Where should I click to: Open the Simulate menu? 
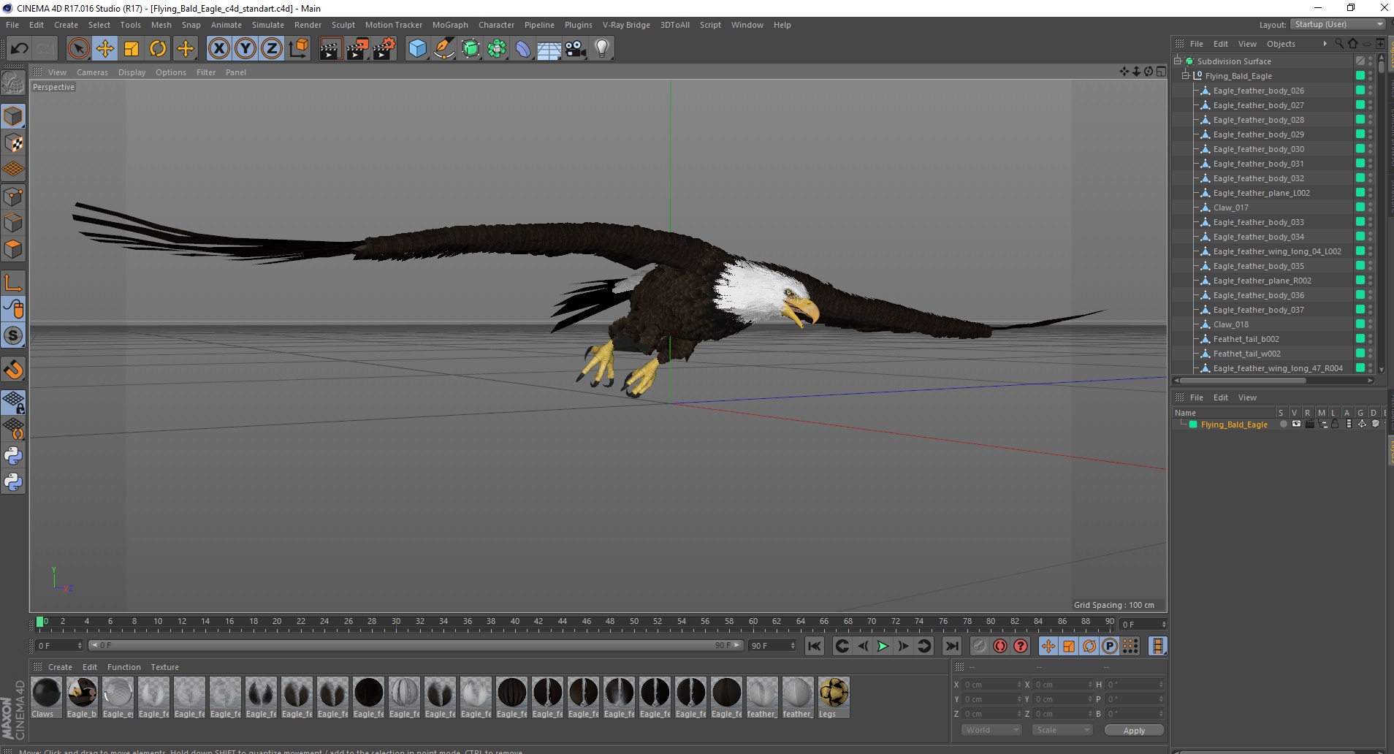click(268, 25)
